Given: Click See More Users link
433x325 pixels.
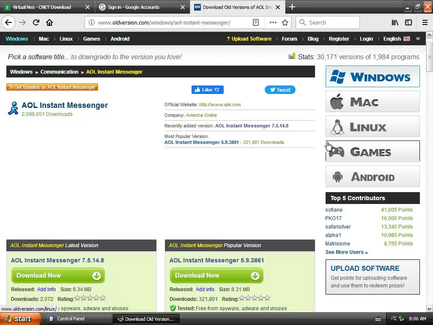Looking at the screenshot, I should tap(347, 252).
